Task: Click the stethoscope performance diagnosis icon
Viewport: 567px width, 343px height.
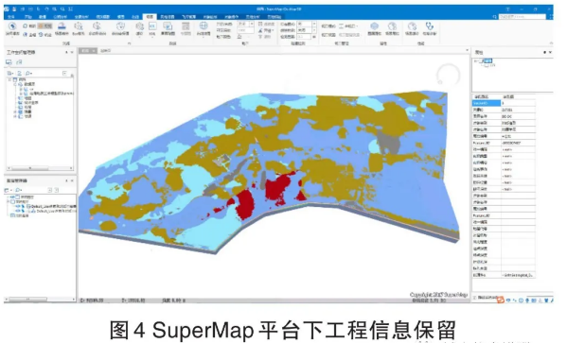Action: click(x=429, y=26)
